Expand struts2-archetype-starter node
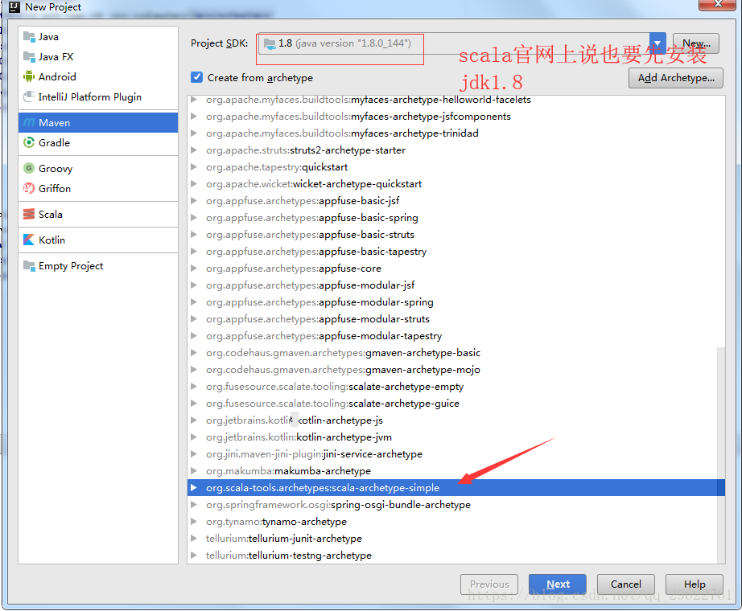Screen dimensions: 742x611 coord(193,150)
